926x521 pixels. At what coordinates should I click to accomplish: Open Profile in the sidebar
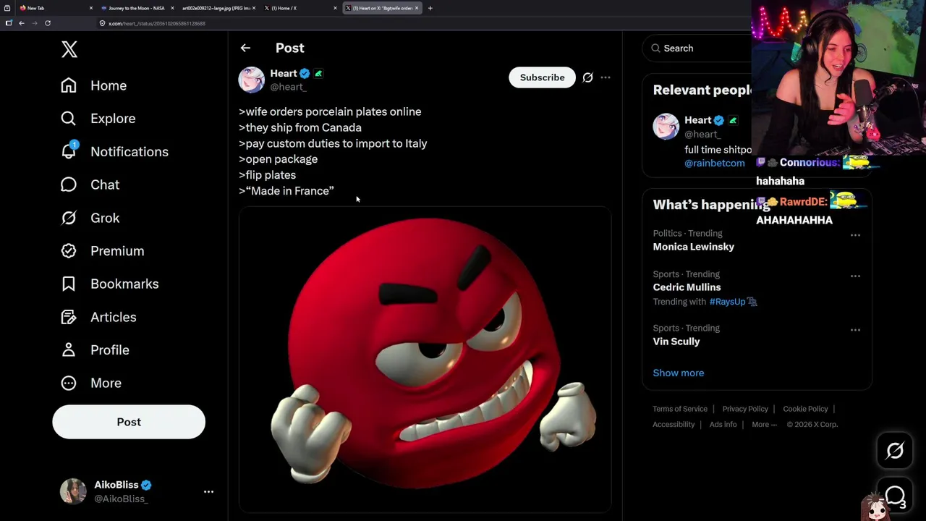point(95,350)
